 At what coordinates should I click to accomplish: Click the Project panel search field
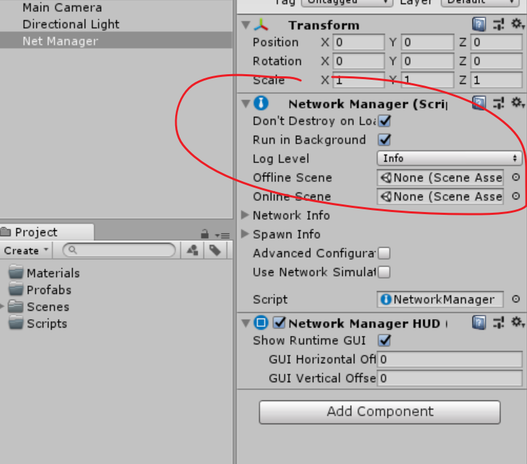coord(119,250)
